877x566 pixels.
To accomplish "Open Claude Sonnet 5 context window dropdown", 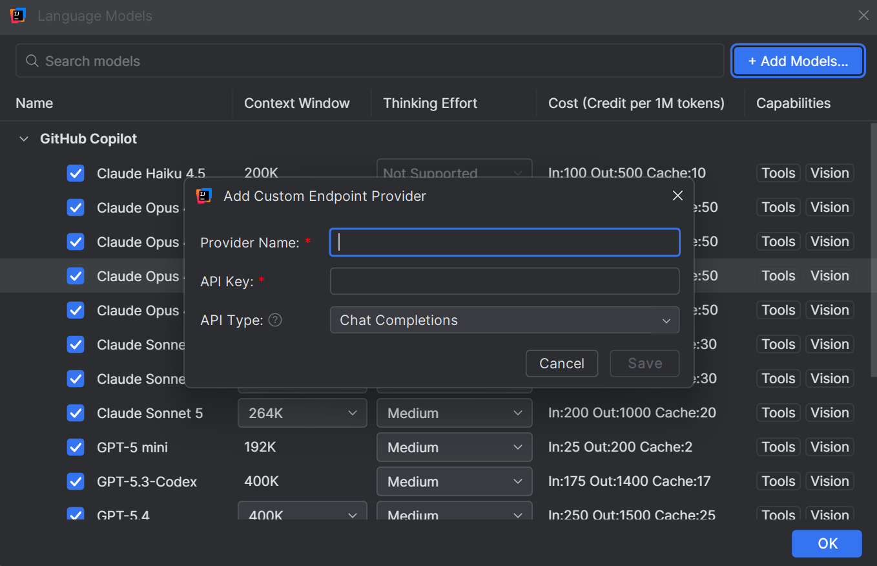I will (x=302, y=413).
